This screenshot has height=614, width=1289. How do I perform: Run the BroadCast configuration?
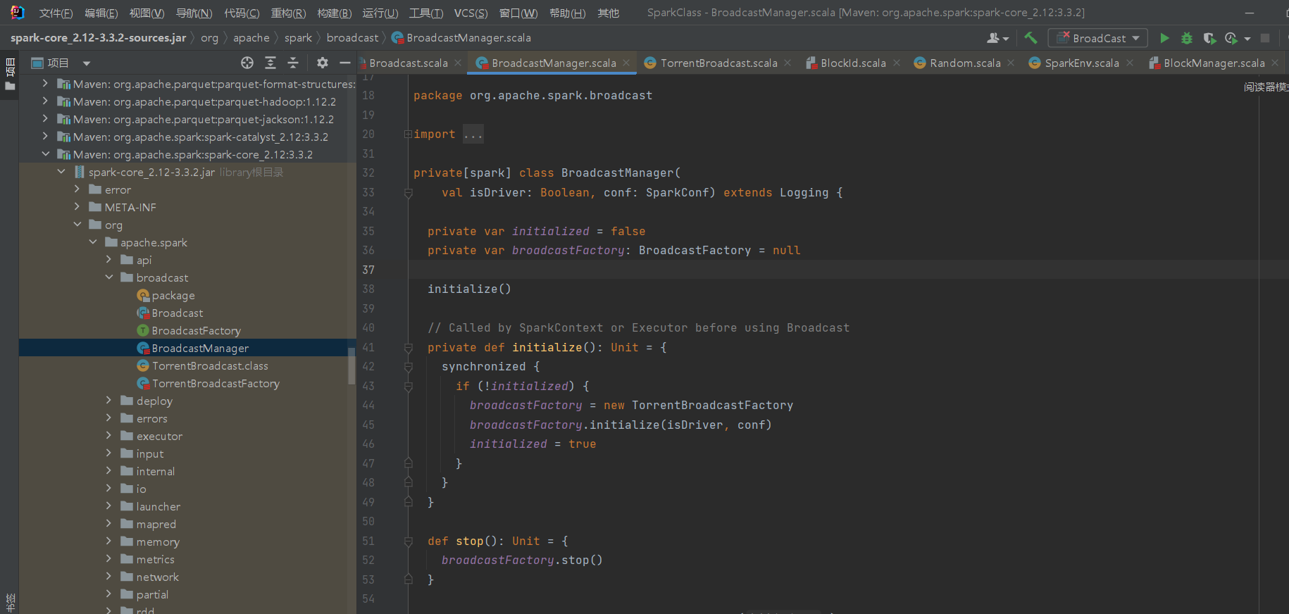1164,38
